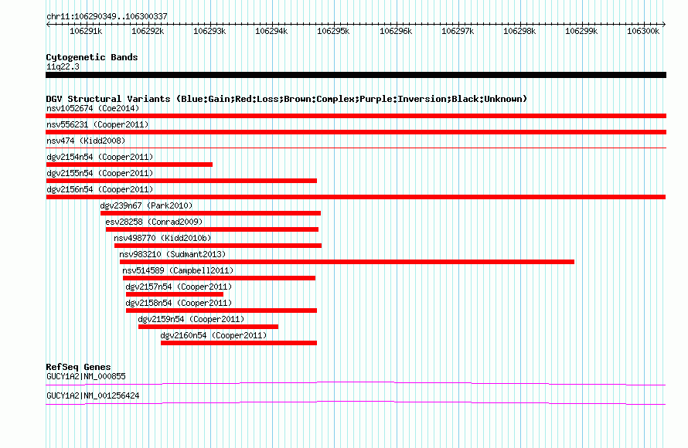Click the red bar for dgv2155n54

coord(181,181)
